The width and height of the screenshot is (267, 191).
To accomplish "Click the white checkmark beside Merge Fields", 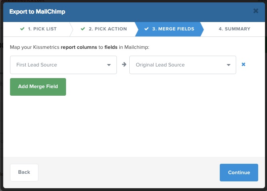I will [x=147, y=29].
